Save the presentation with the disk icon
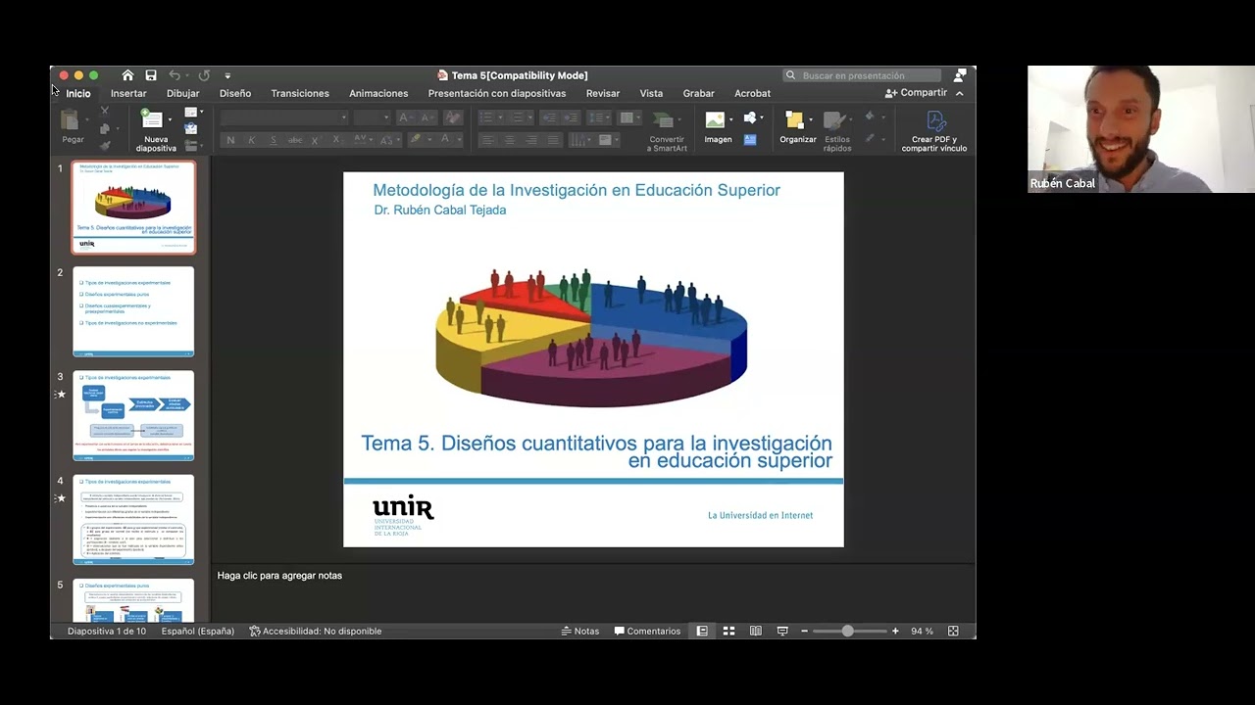This screenshot has width=1255, height=705. pos(151,75)
